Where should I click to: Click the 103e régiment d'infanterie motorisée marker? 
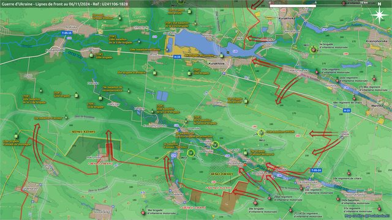317,72
